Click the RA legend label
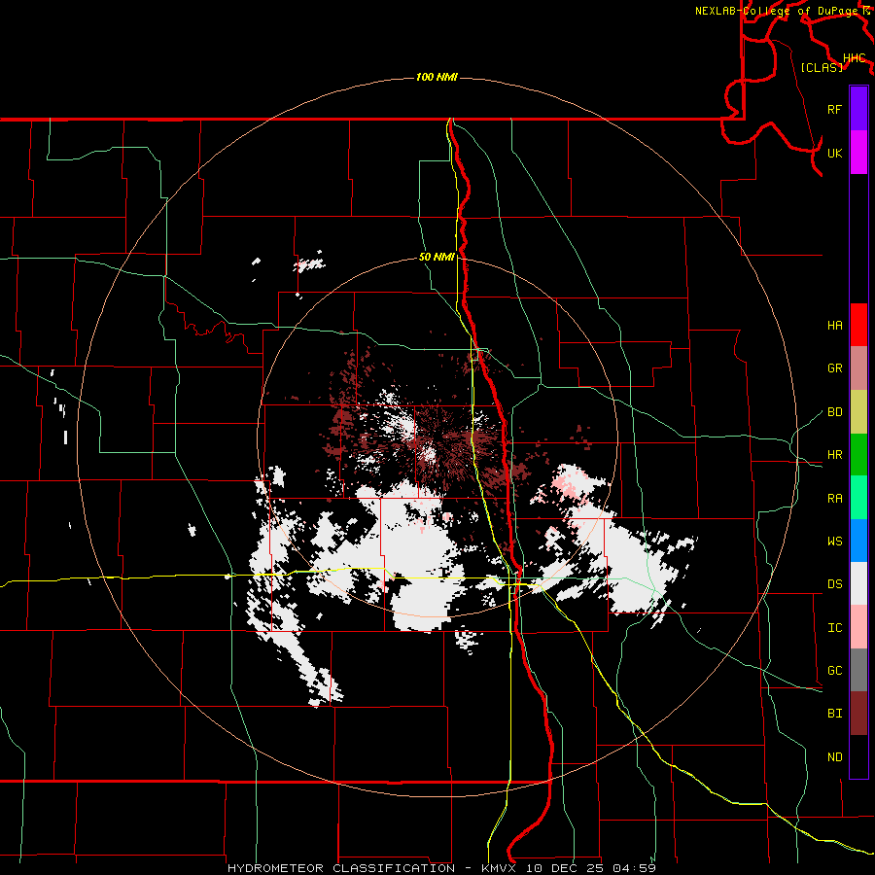This screenshot has height=875, width=875. click(834, 499)
